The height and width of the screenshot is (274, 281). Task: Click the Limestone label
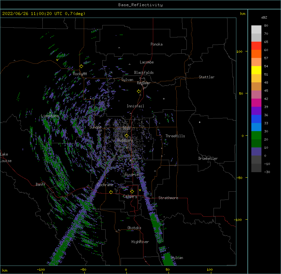click(50, 116)
